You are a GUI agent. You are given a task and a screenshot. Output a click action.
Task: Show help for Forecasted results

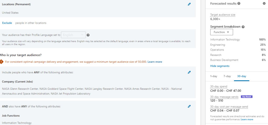239,3
